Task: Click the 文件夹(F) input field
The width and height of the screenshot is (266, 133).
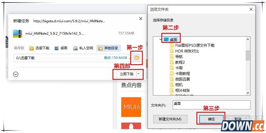Action: 211,105
